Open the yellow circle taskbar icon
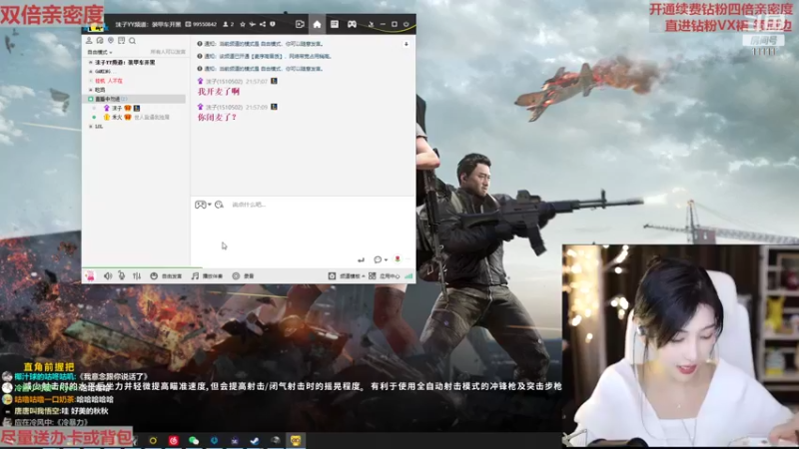Image resolution: width=799 pixels, height=449 pixels. point(153,440)
